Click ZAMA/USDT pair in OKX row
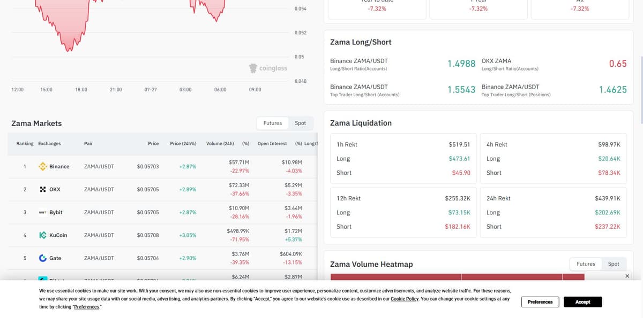This screenshot has width=643, height=318. [x=99, y=189]
